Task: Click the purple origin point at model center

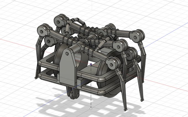Action: 91,64
